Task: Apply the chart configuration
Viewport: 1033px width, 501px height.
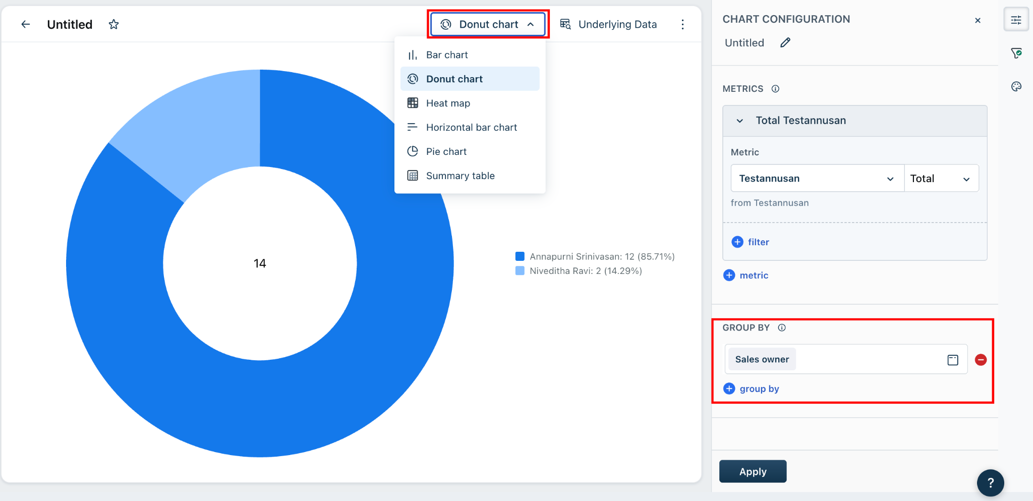Action: (x=753, y=471)
